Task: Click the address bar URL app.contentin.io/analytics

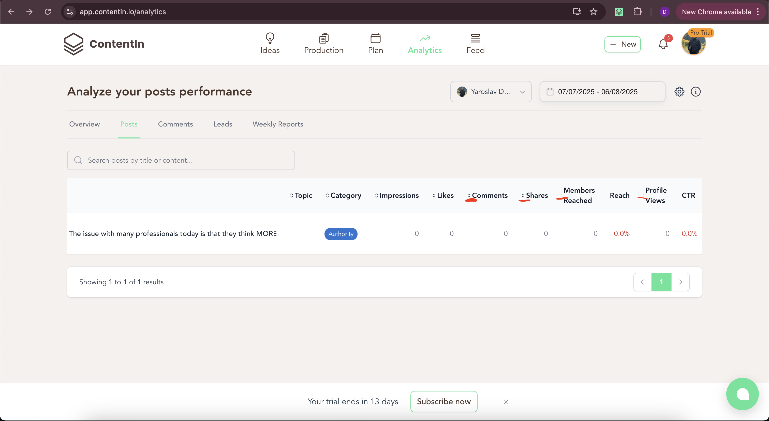Action: point(123,12)
